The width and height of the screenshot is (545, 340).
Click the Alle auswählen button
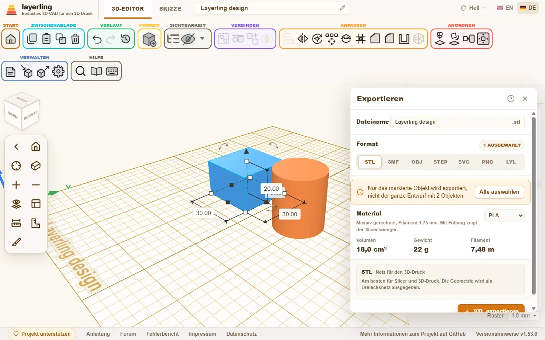tap(499, 192)
